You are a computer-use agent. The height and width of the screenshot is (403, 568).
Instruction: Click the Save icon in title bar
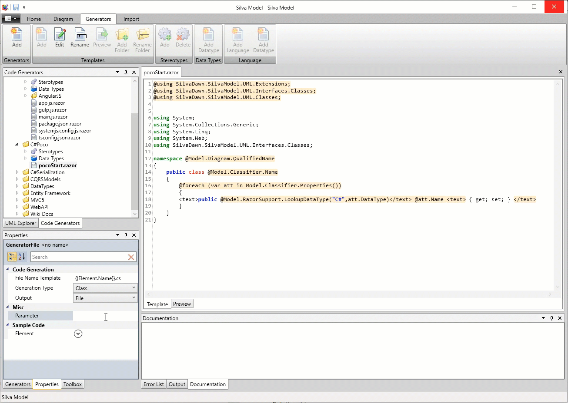click(16, 7)
